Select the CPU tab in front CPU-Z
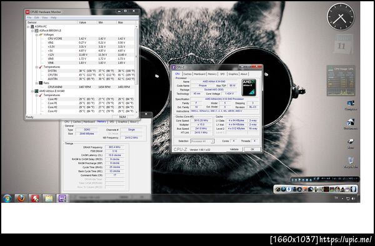Image resolution: width=375 pixels, height=246 pixels. (x=177, y=74)
